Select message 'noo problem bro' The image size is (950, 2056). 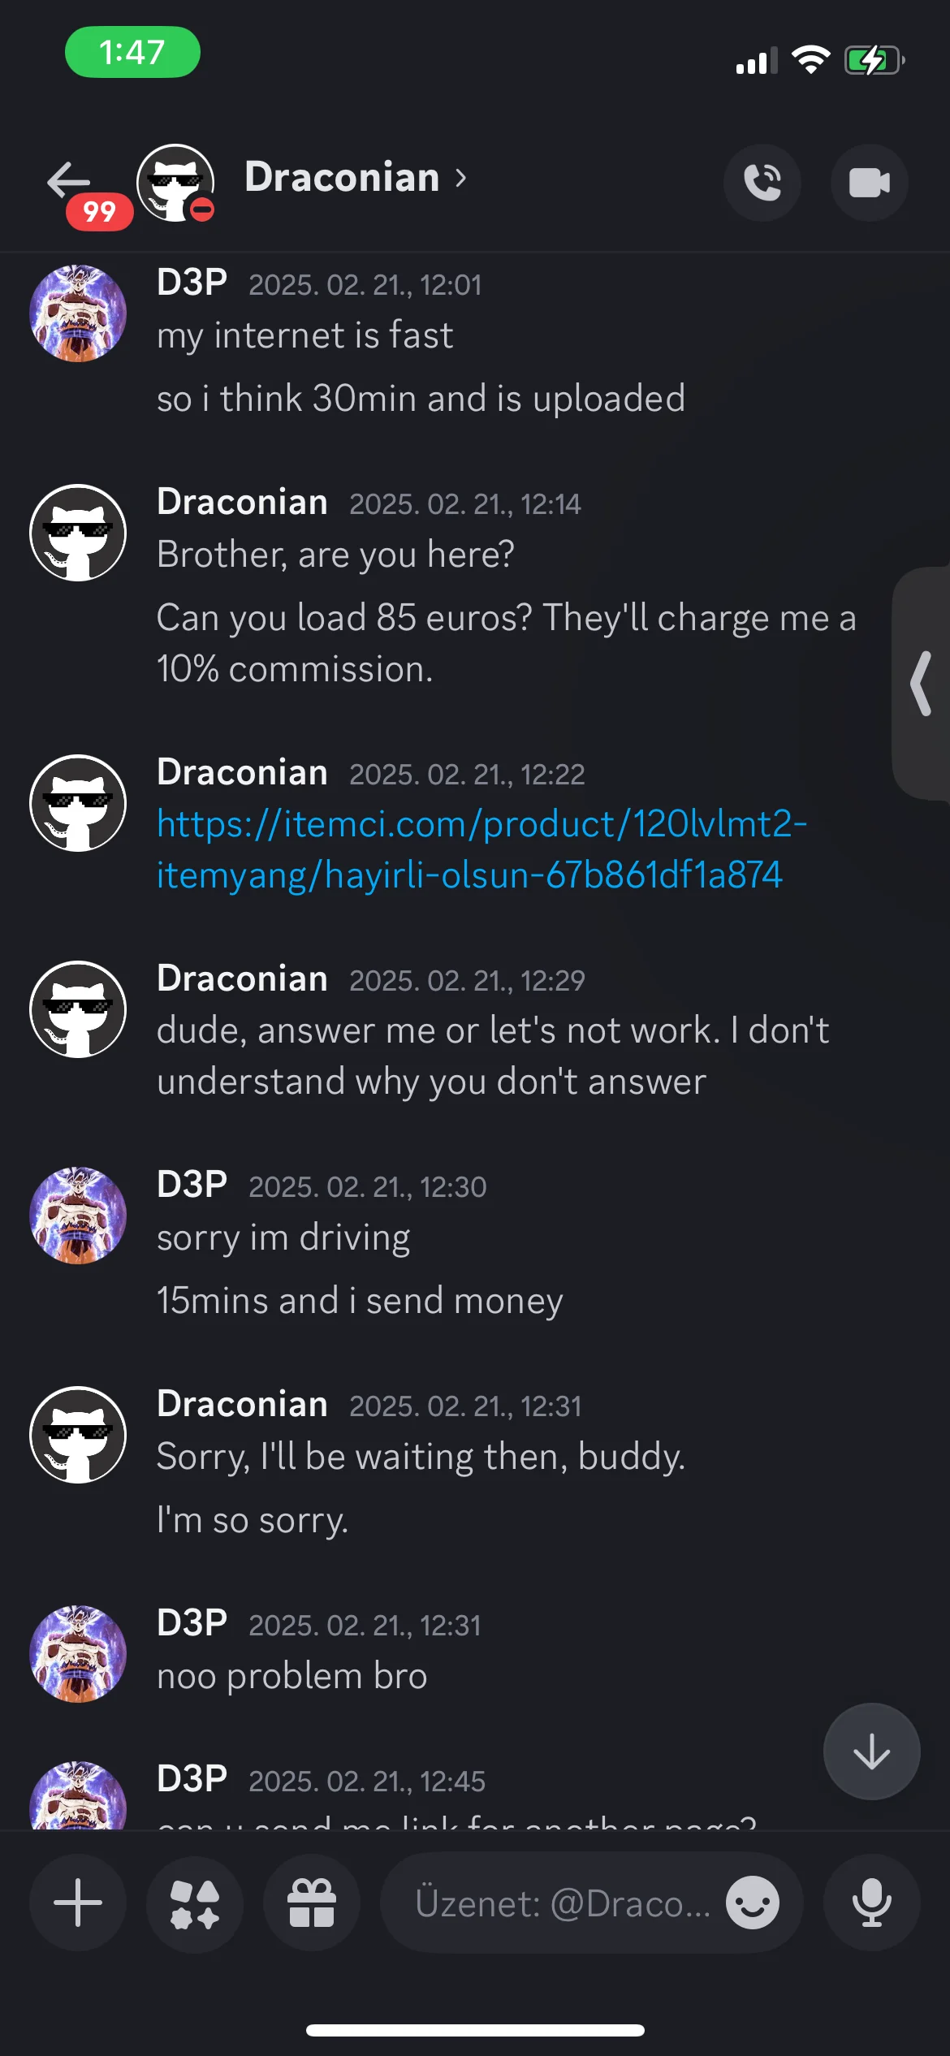[292, 1676]
